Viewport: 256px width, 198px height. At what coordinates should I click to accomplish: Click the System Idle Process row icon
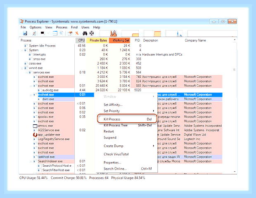pyautogui.click(x=26, y=46)
